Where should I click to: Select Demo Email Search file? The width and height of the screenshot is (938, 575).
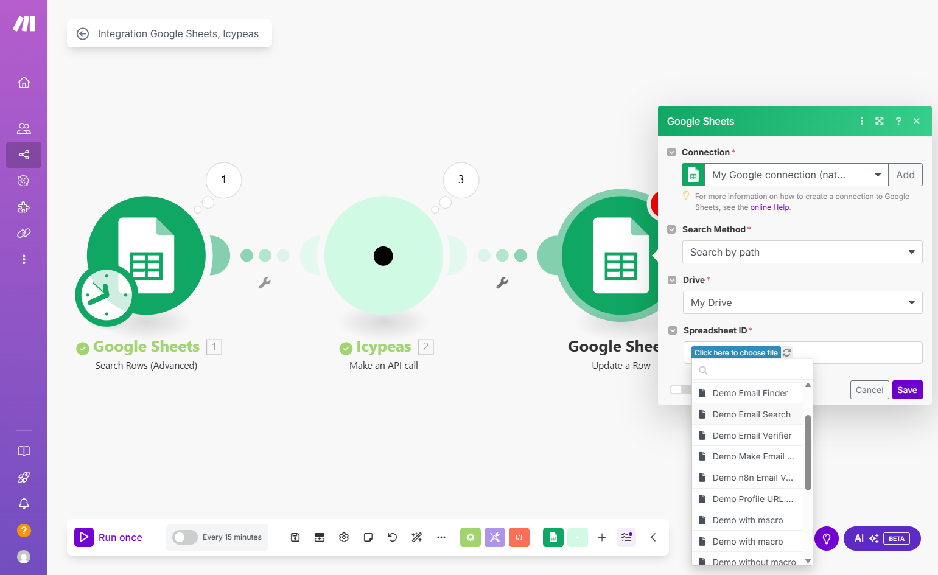(748, 414)
